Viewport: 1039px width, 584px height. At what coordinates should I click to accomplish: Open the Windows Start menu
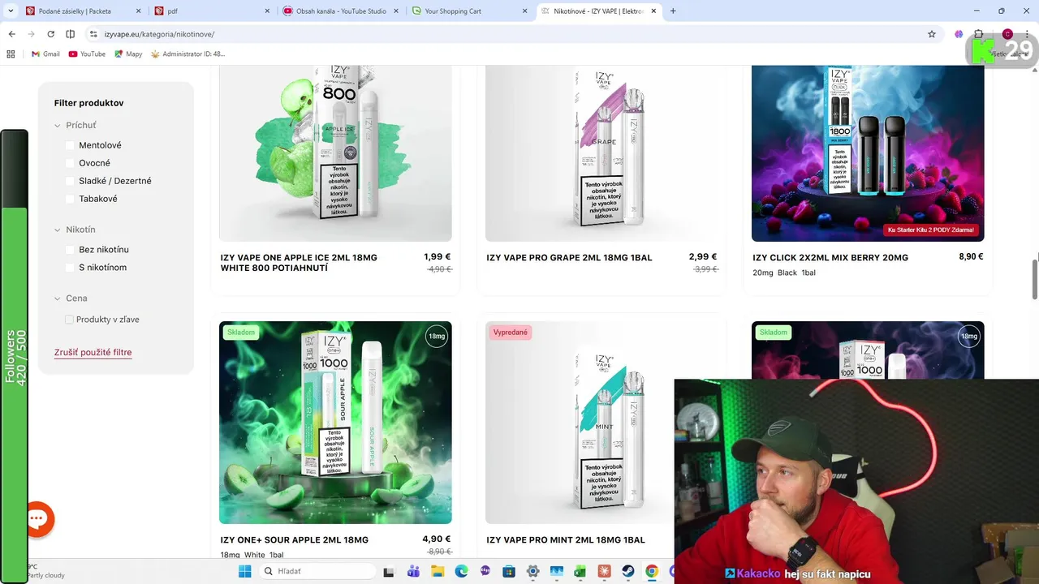click(245, 571)
